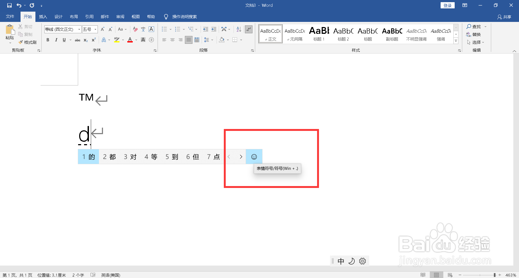Toggle Chinese/English mode in IME bar

341,261
